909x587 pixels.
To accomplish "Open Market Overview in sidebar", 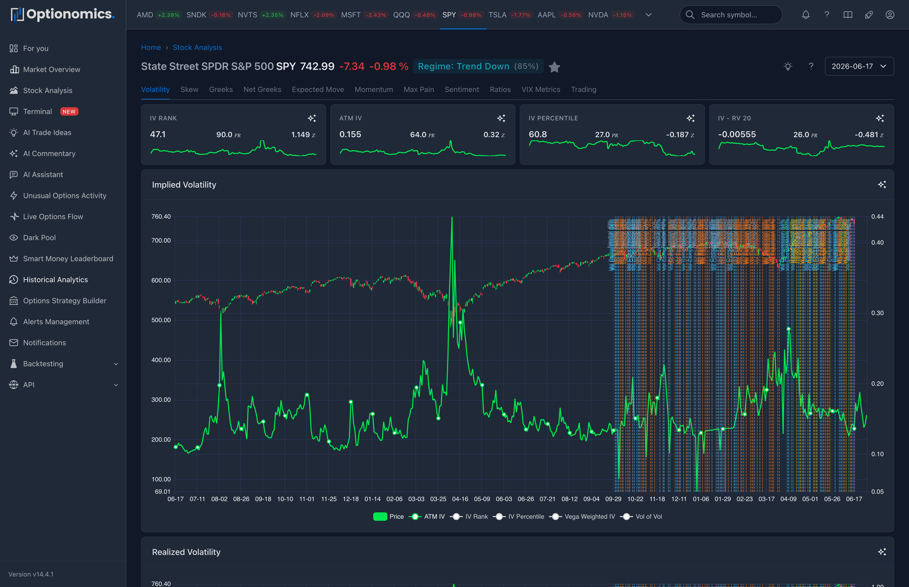I will [63, 69].
